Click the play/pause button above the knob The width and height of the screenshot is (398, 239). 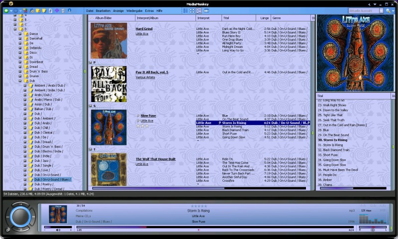click(20, 205)
